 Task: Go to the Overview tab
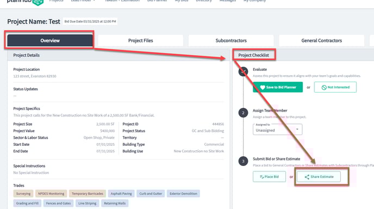50,41
